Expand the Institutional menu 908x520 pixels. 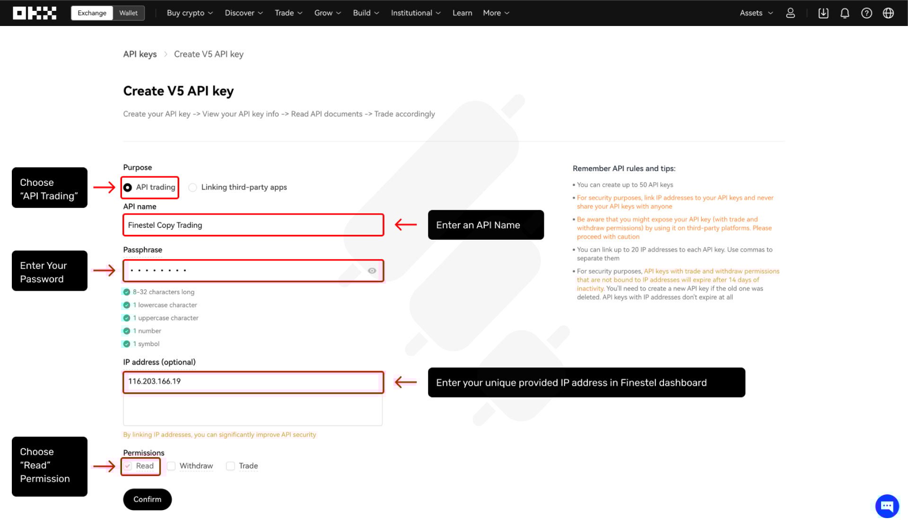coord(416,13)
